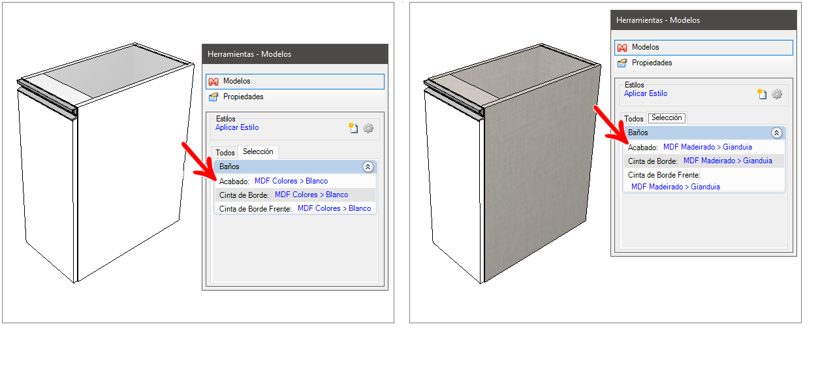Select Selección tab in Gianduia panel
The height and width of the screenshot is (367, 820).
click(x=667, y=118)
